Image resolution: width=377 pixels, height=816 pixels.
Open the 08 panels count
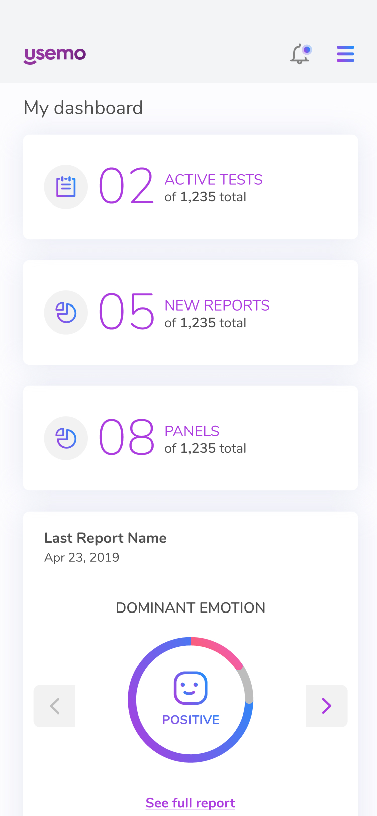point(126,438)
